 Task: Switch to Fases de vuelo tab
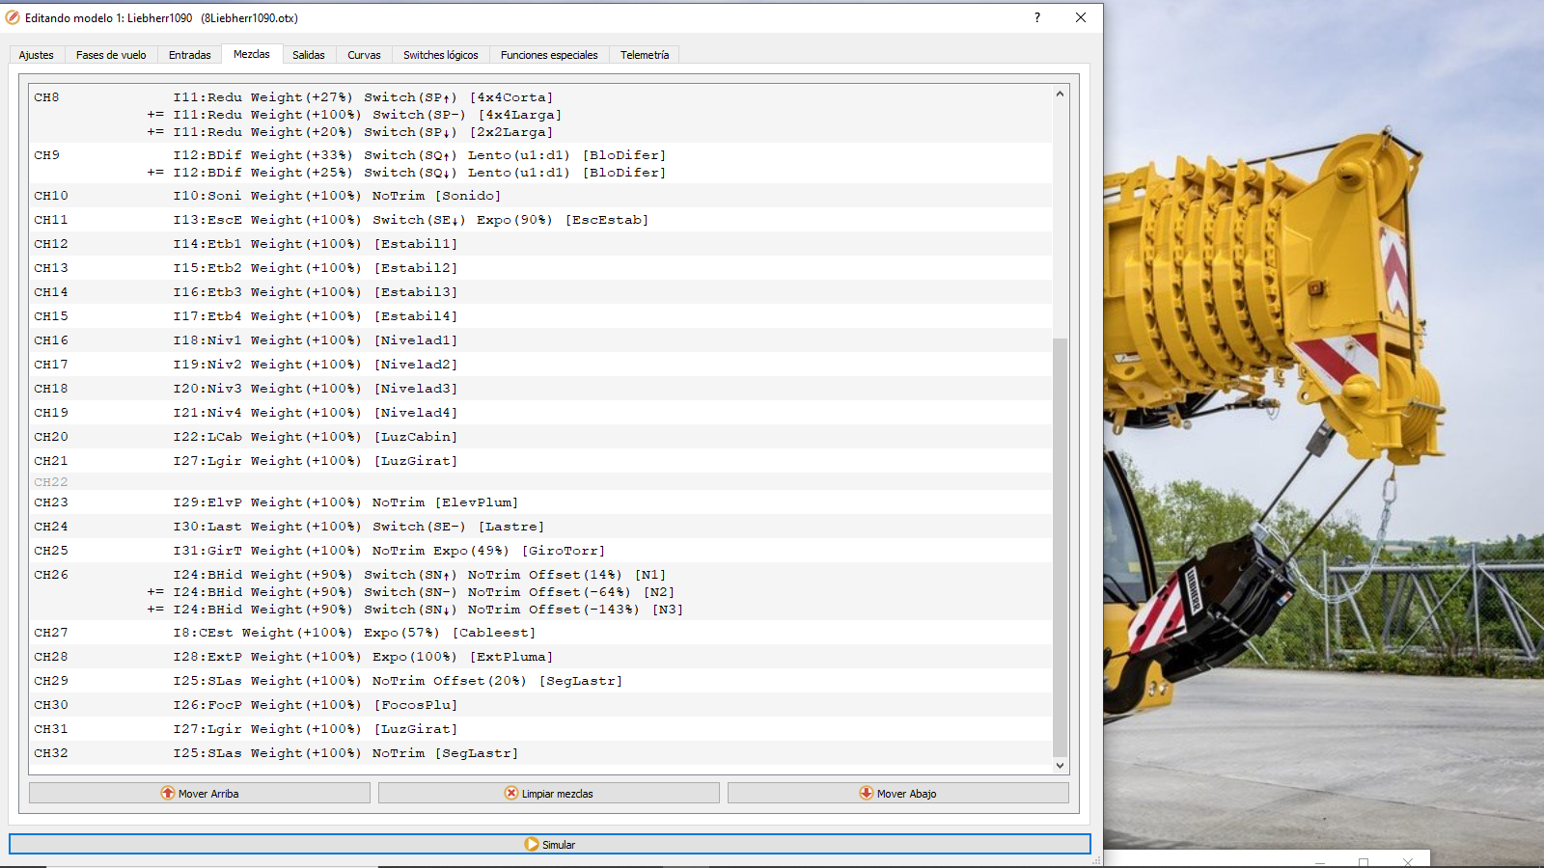click(x=111, y=55)
